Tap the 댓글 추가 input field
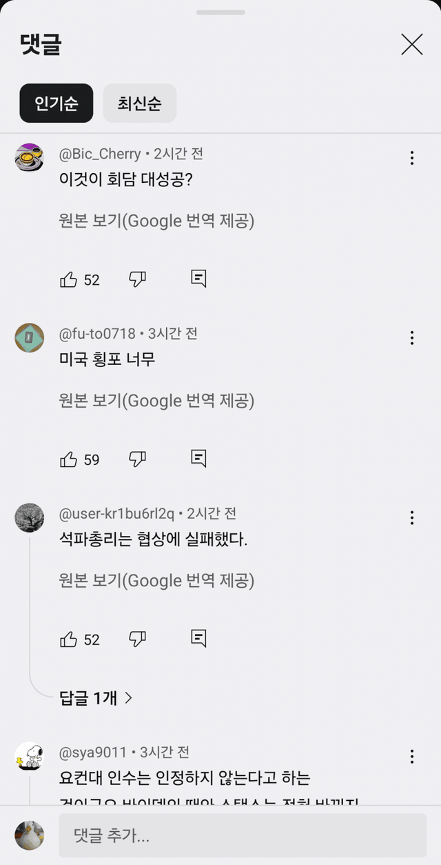 pos(241,835)
